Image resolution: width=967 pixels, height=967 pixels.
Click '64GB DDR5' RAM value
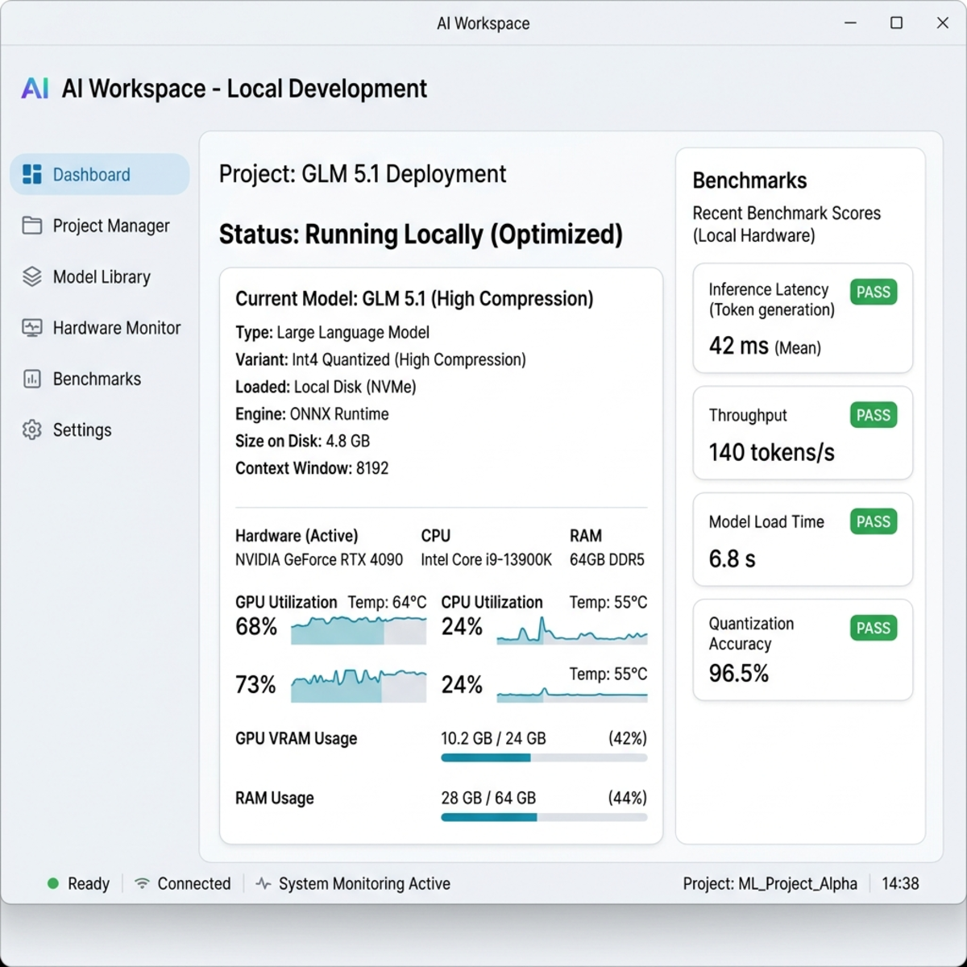[x=607, y=559]
